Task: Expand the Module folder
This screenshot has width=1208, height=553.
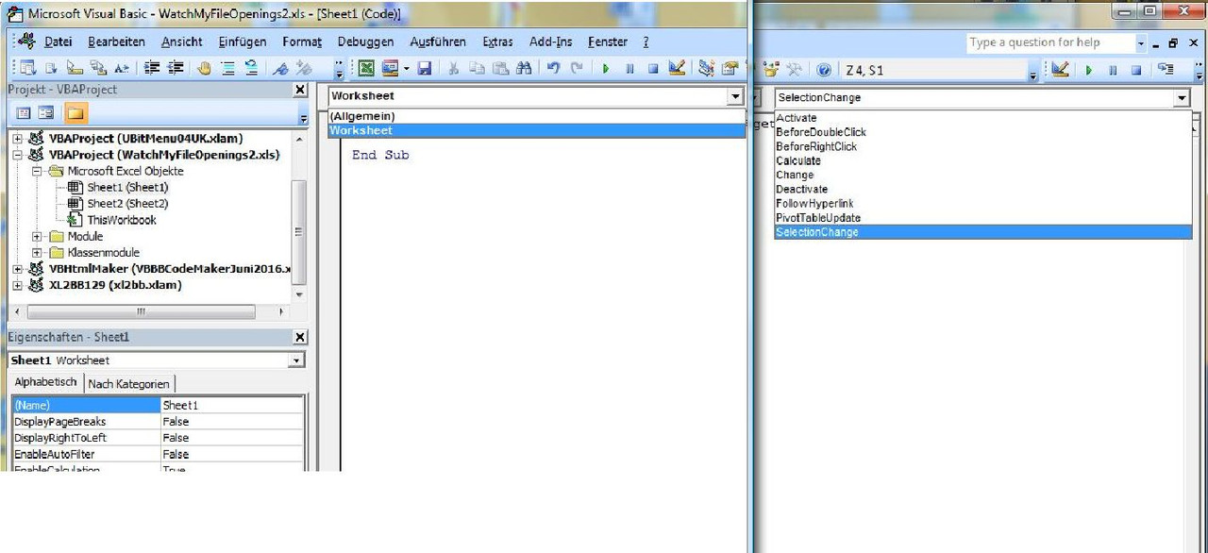Action: tap(37, 237)
